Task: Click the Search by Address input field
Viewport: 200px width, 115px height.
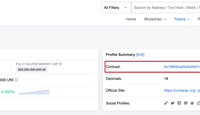Action: click(x=165, y=7)
